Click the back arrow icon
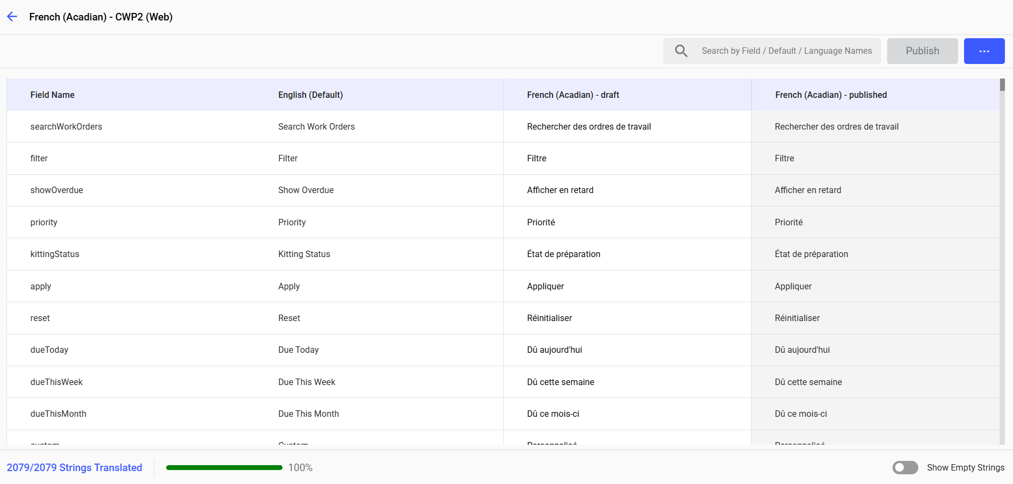 [x=12, y=17]
